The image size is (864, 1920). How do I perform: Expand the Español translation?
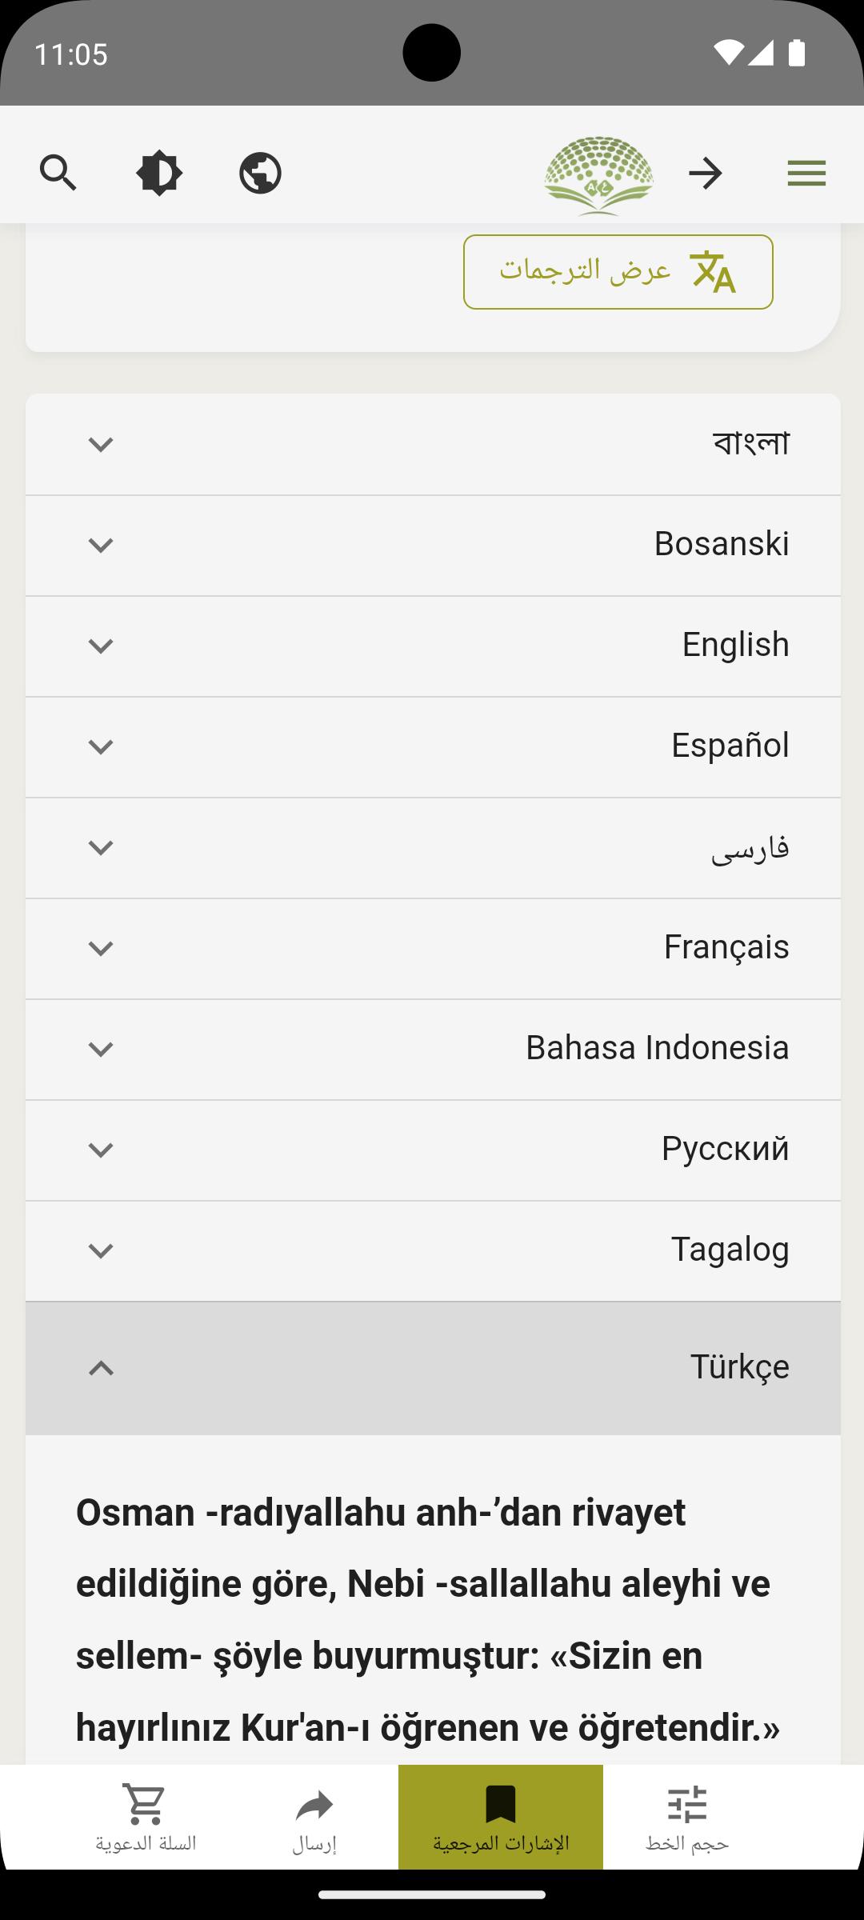(433, 747)
